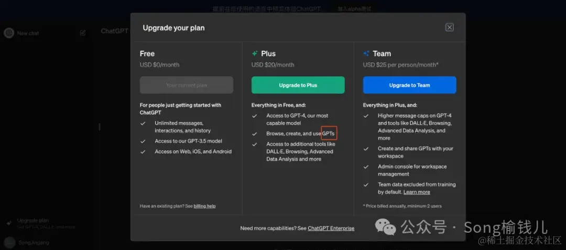The height and width of the screenshot is (250, 566).
Task: Click checkmark next to Access to GPT-4
Action: [255, 116]
